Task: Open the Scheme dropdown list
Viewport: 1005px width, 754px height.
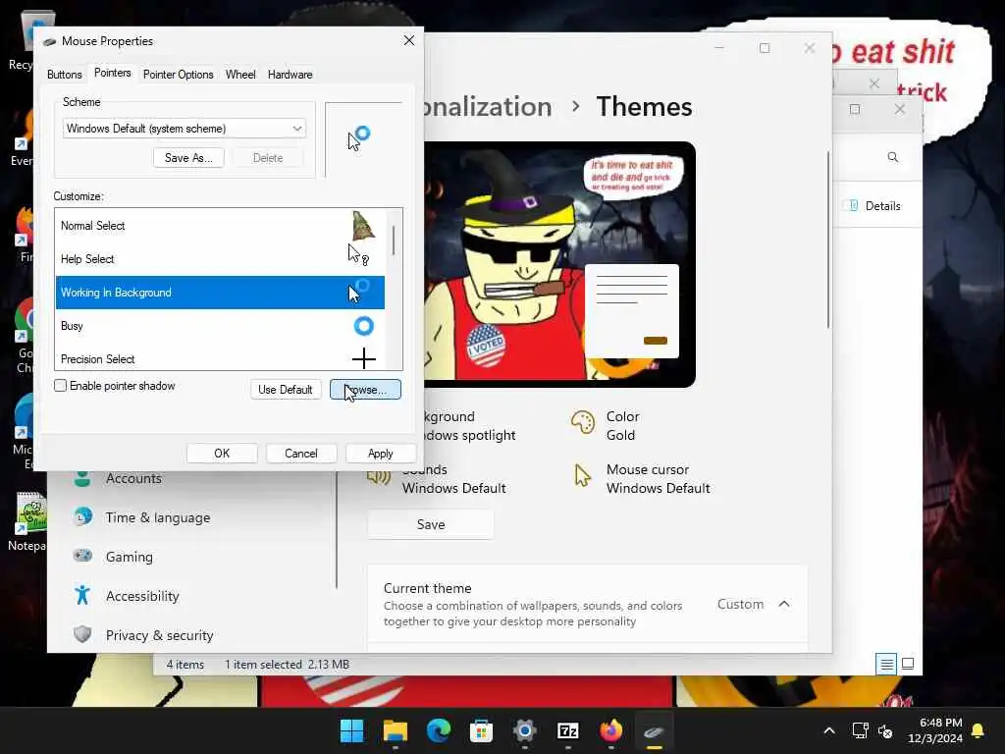Action: (x=184, y=129)
